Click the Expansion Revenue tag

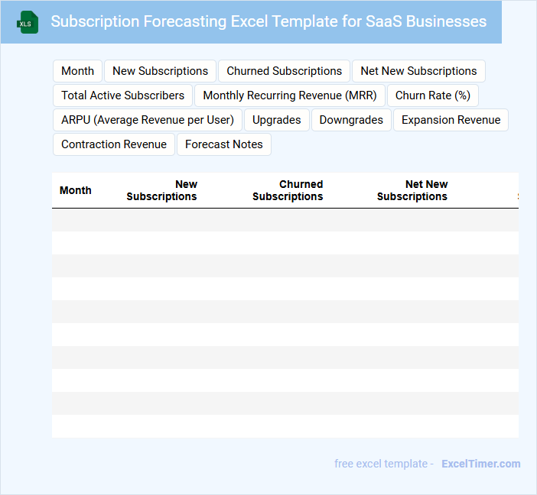[x=451, y=120]
